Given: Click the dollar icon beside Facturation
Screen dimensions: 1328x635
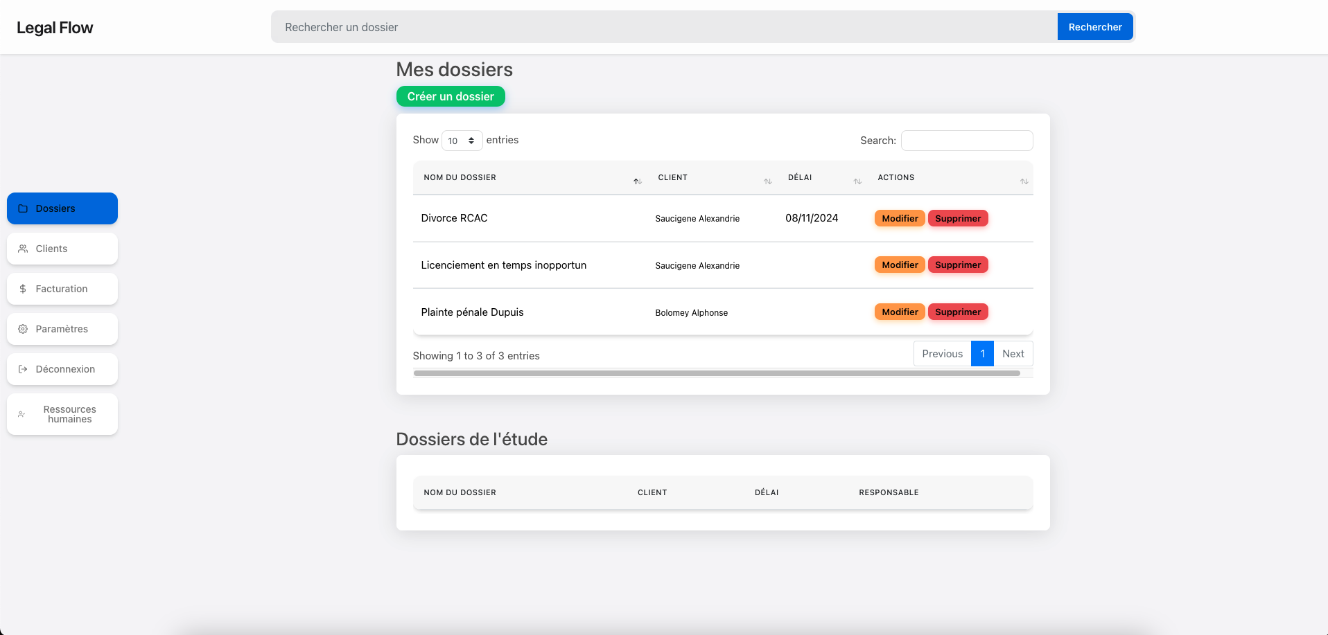Looking at the screenshot, I should pyautogui.click(x=23, y=289).
